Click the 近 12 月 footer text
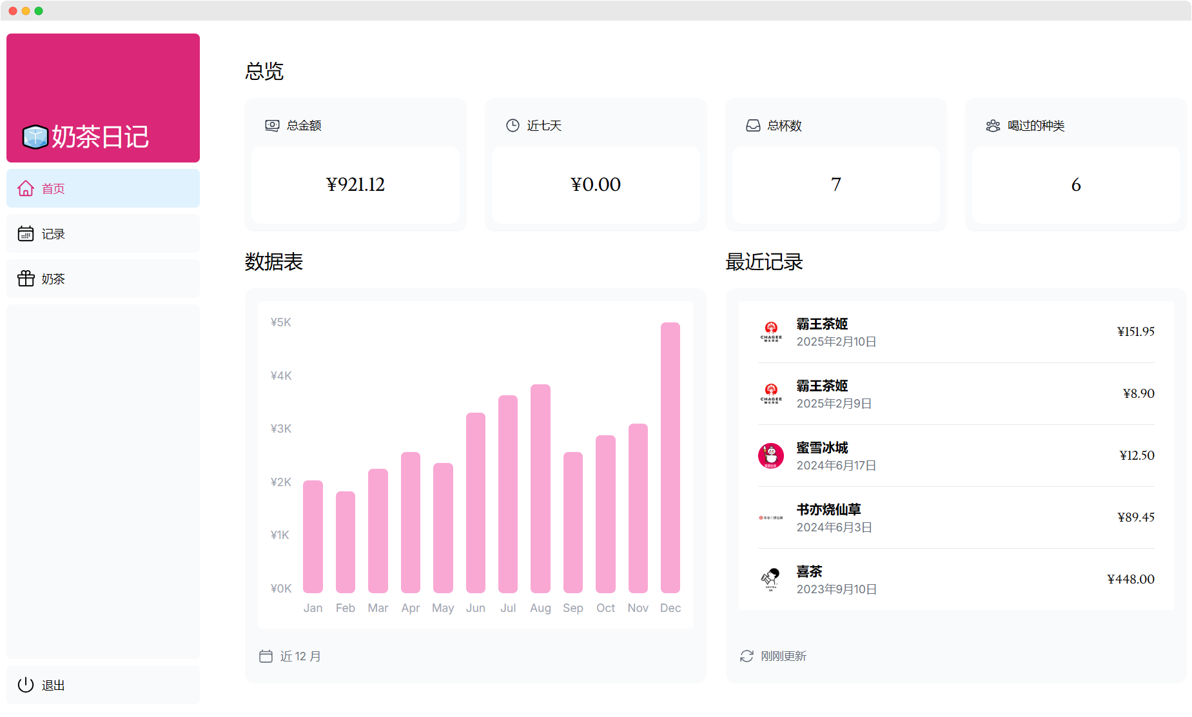The width and height of the screenshot is (1192, 717). 300,656
